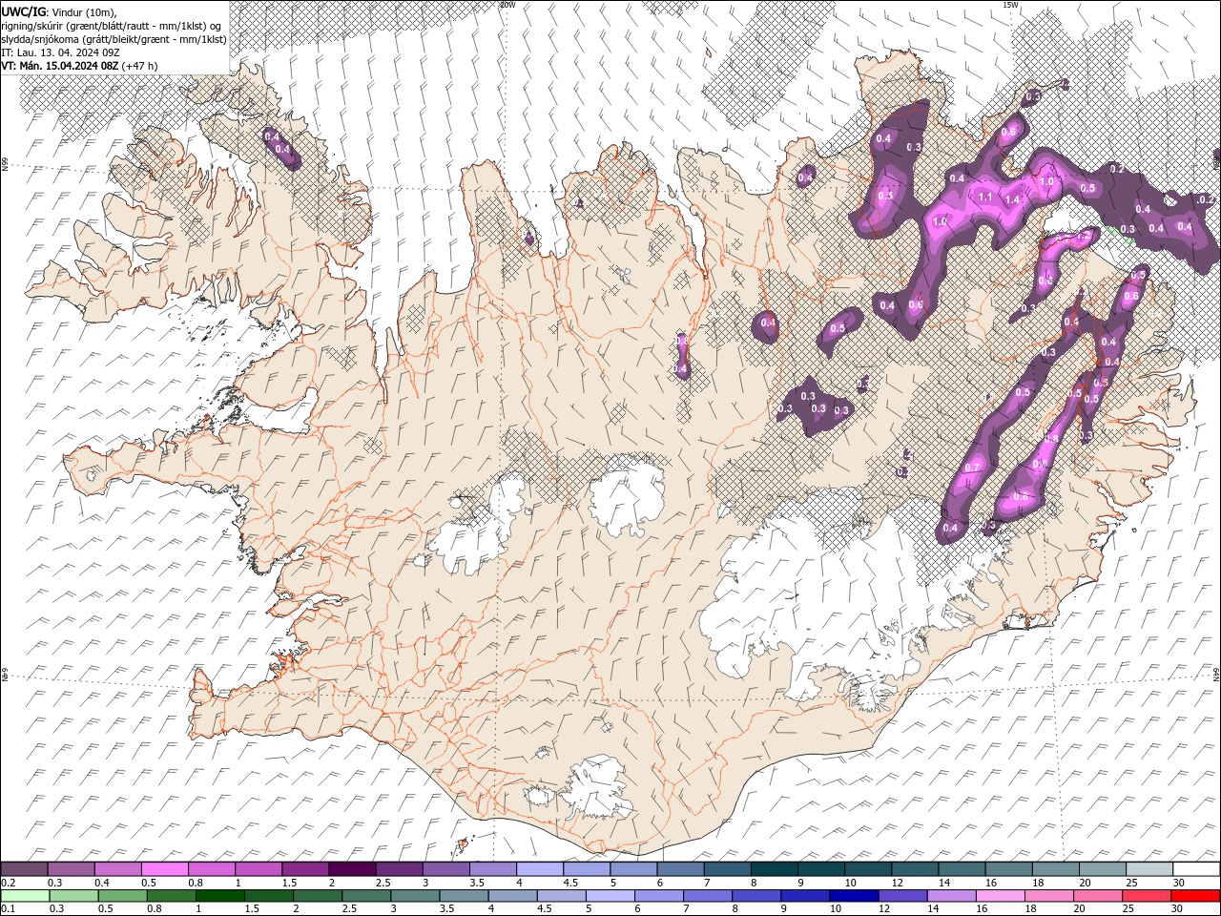The image size is (1221, 916).
Task: Select the dark teal 8 snow legend swatch
Action: 774,869
